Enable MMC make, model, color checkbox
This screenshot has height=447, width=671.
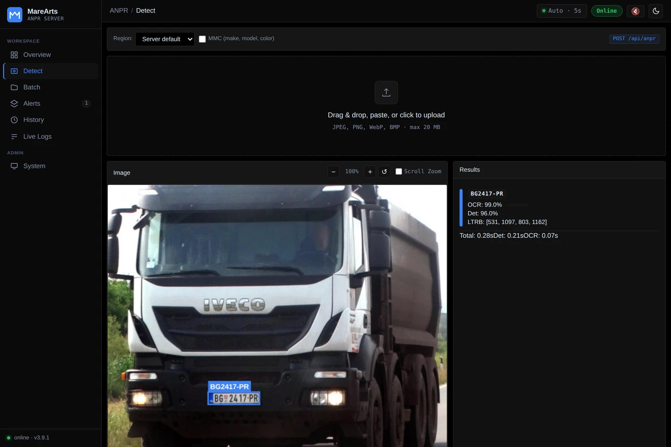tap(202, 39)
